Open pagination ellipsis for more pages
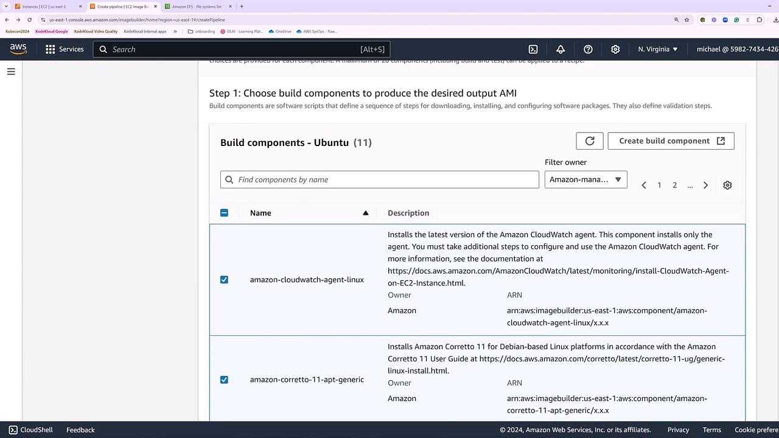Screen dimensions: 779x438 pyautogui.click(x=690, y=185)
